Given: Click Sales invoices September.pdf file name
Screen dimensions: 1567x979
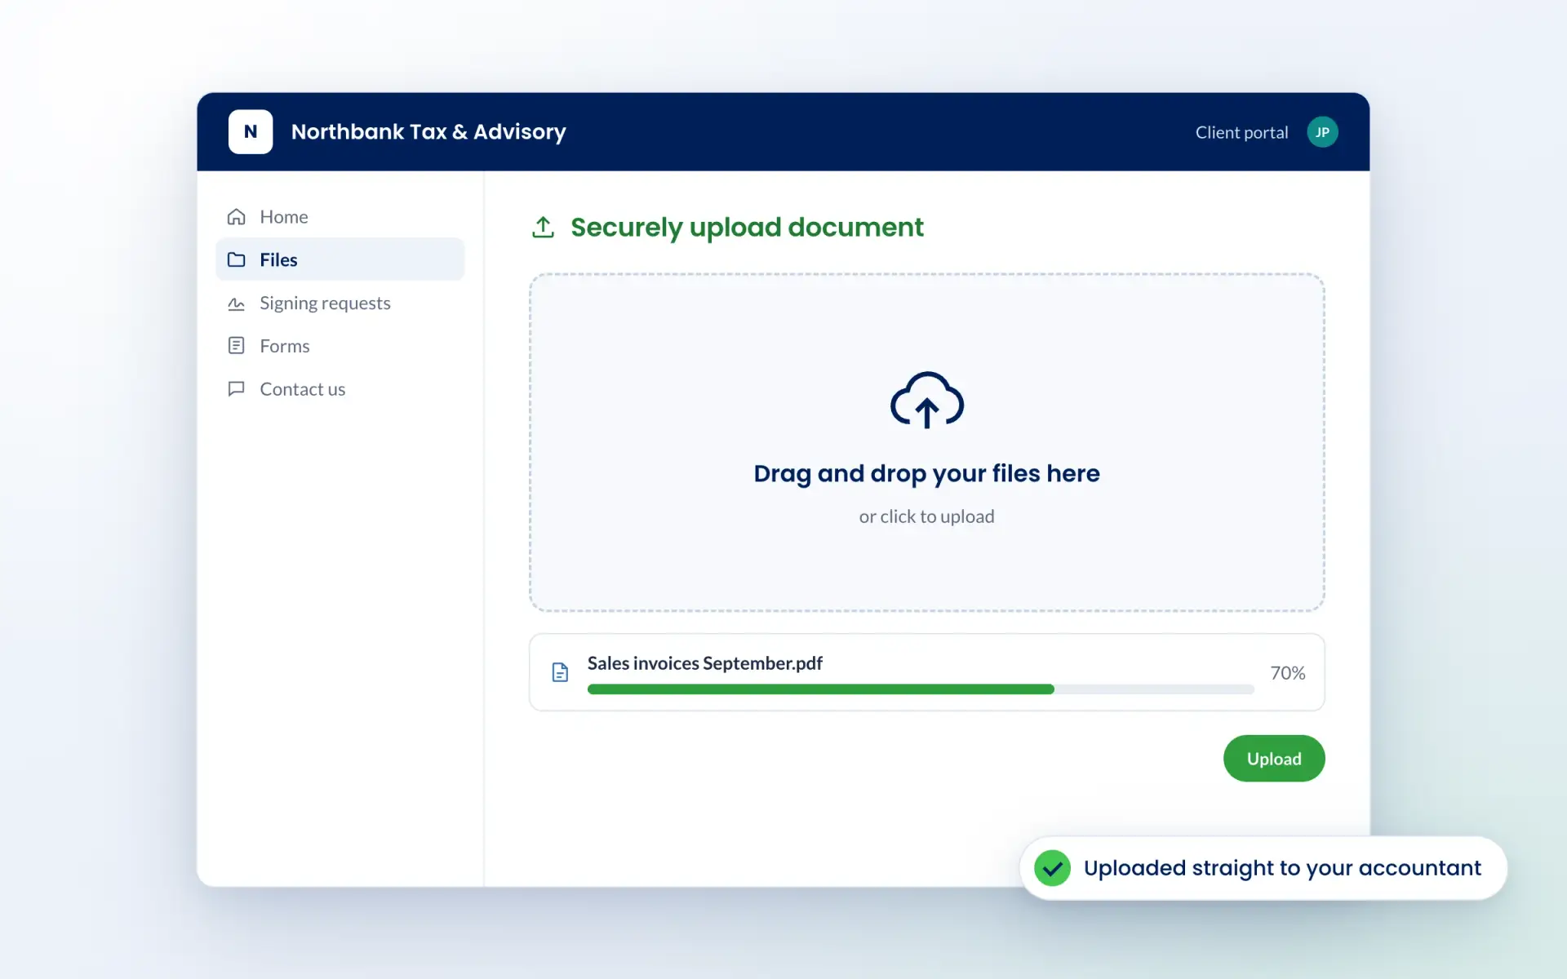Looking at the screenshot, I should [705, 663].
